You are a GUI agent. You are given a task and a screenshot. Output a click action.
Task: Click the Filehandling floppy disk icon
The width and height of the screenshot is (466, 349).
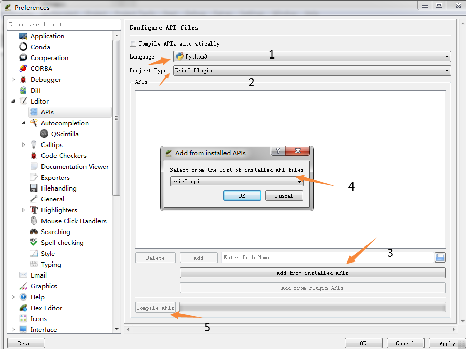coord(34,188)
